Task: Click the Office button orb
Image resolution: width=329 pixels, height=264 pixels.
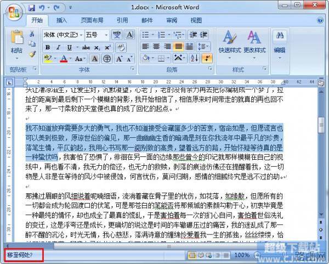Action: click(x=14, y=12)
